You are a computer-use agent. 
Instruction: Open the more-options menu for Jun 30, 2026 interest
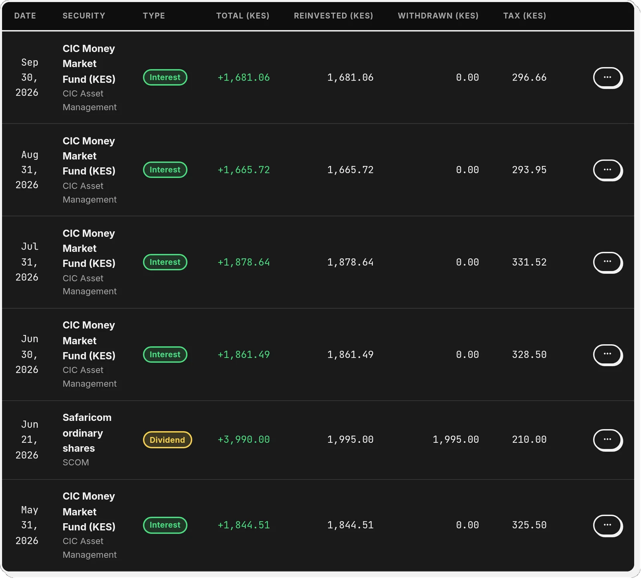coord(607,355)
